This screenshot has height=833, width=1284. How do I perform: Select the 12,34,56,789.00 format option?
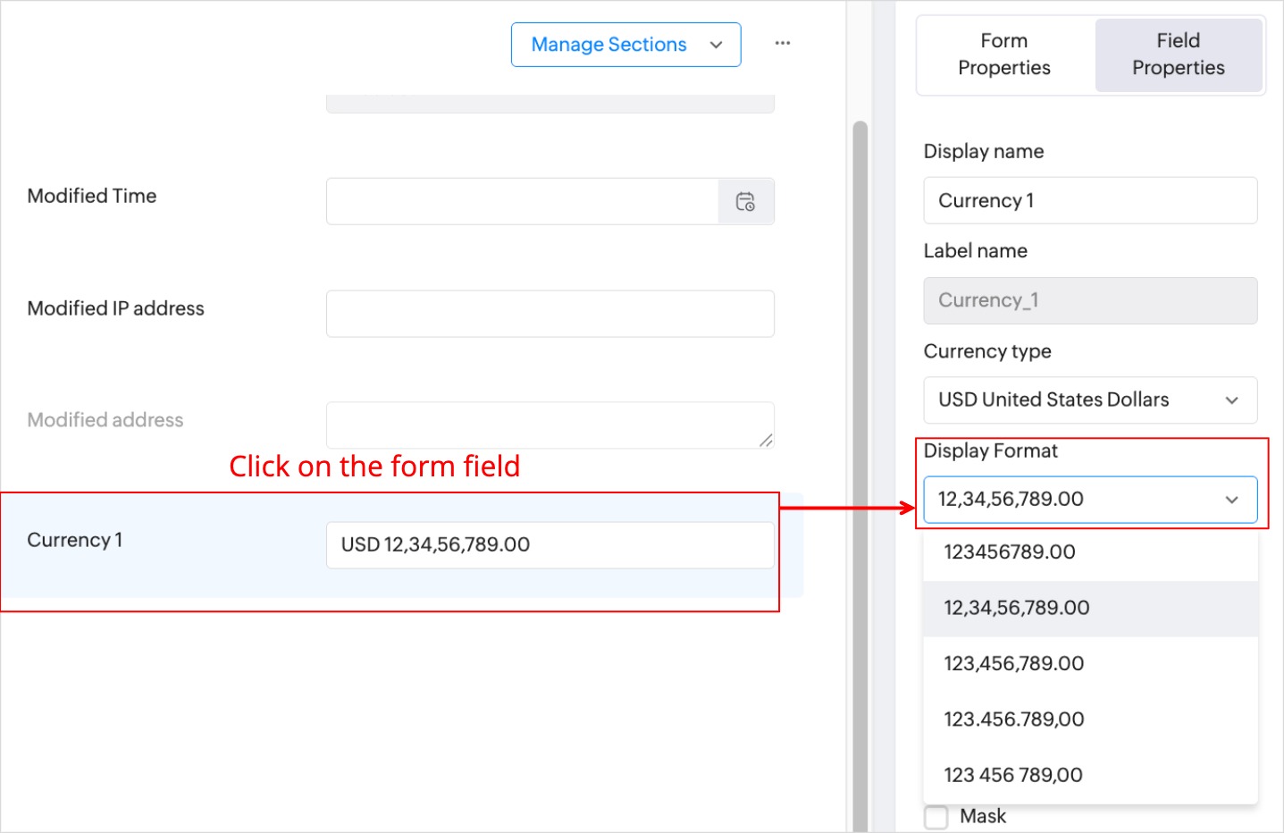1017,608
